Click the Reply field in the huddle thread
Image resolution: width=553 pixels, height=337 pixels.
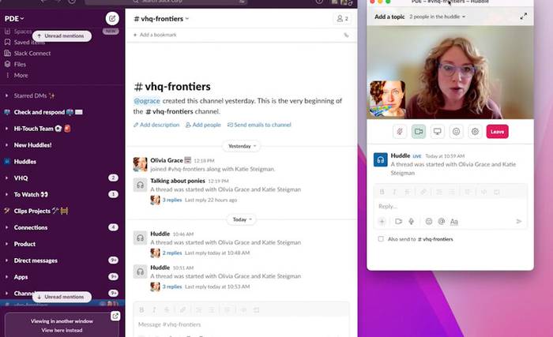(x=450, y=206)
